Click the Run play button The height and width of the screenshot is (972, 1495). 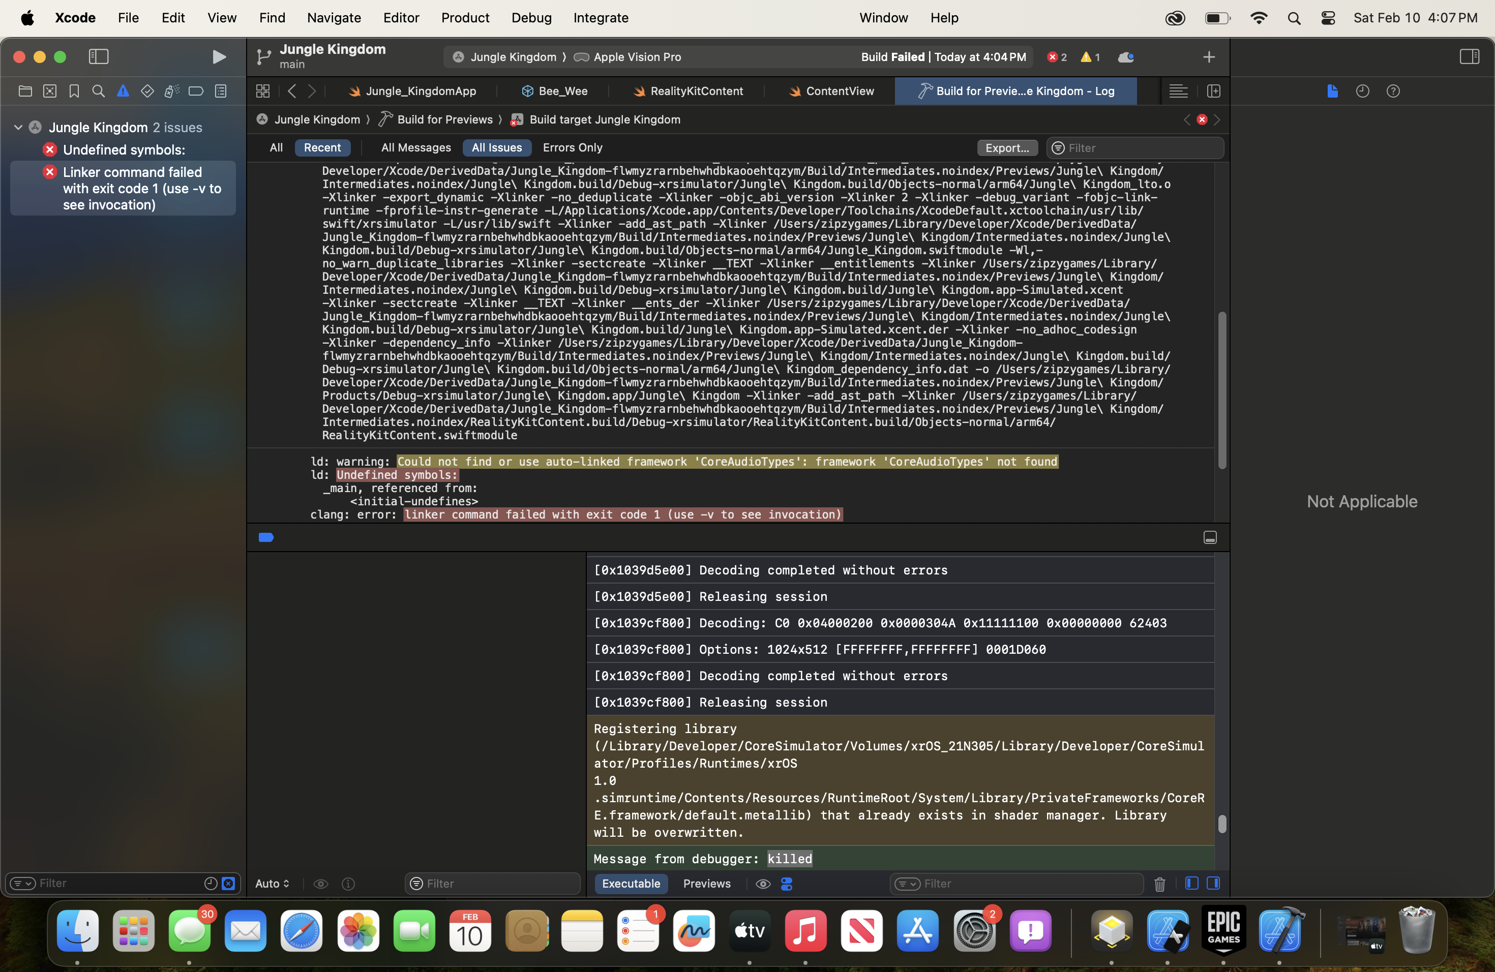(219, 57)
